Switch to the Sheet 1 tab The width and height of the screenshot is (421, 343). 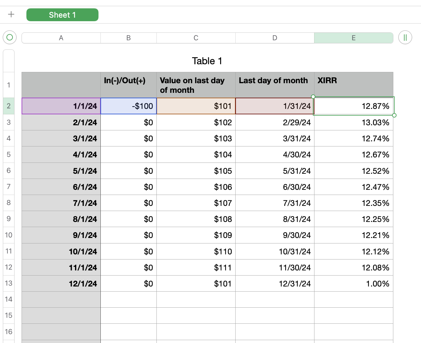[62, 15]
